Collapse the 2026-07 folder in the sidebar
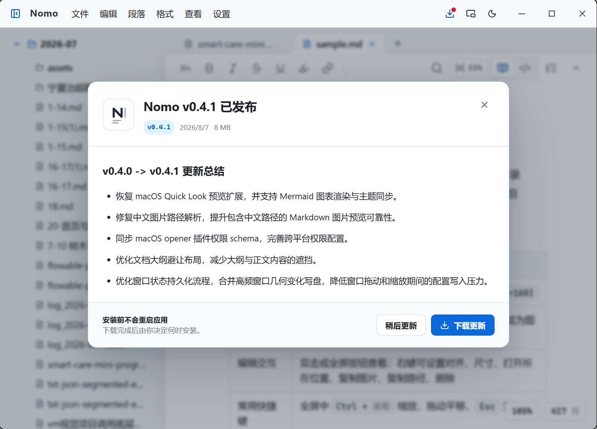Image resolution: width=597 pixels, height=429 pixels. 17,44
